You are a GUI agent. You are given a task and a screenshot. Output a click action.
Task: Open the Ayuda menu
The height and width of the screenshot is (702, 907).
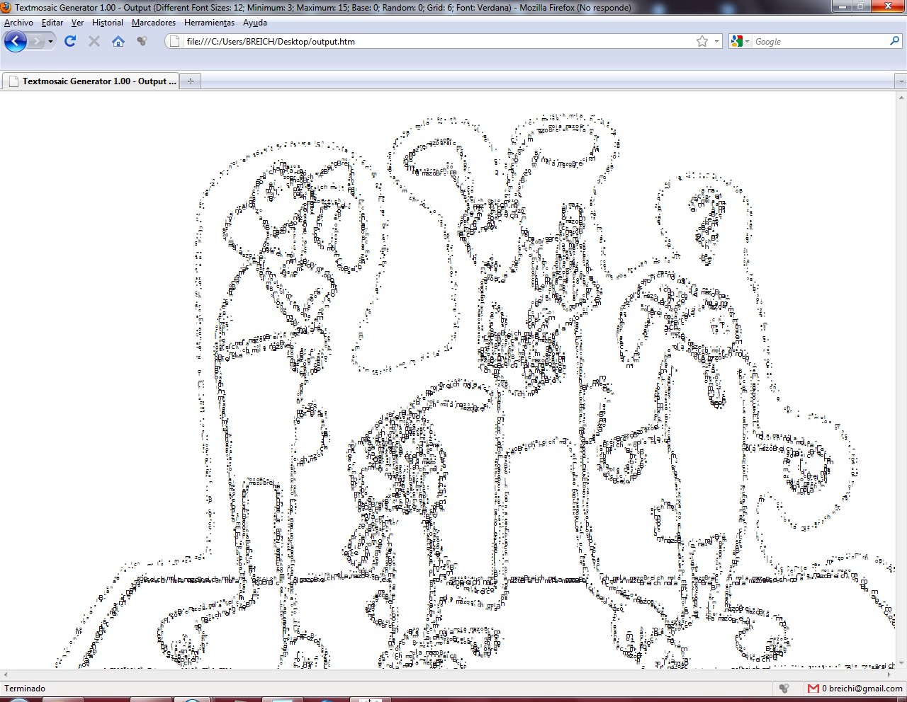click(255, 23)
